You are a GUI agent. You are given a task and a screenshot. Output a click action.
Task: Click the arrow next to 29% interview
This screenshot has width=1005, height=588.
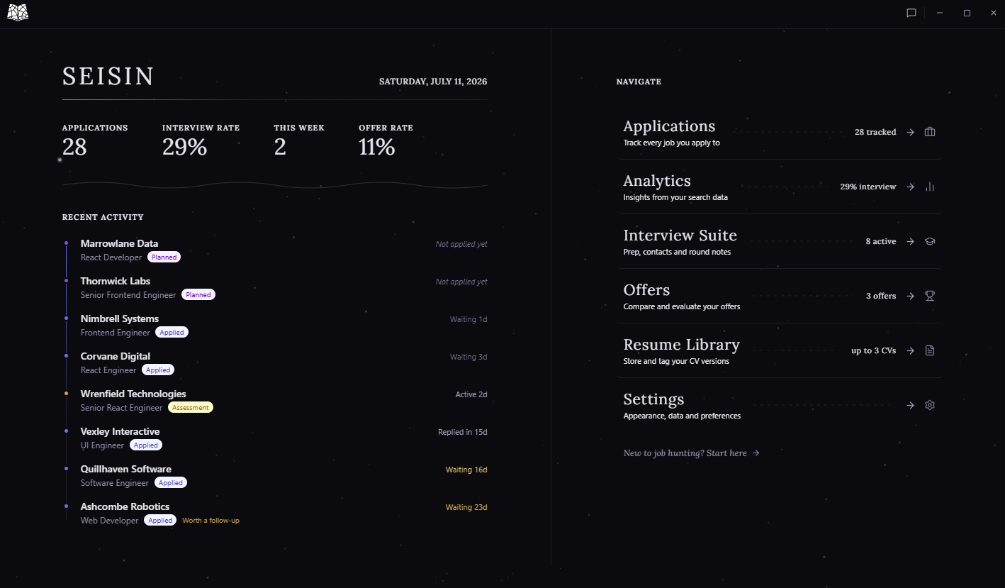click(x=911, y=187)
